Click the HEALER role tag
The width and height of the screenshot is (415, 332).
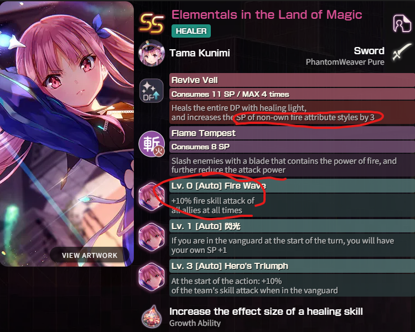click(x=191, y=31)
